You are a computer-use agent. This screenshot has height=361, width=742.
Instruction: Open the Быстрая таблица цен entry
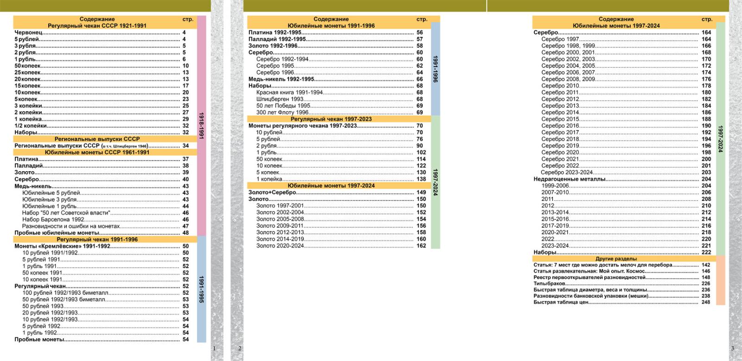coord(561,302)
